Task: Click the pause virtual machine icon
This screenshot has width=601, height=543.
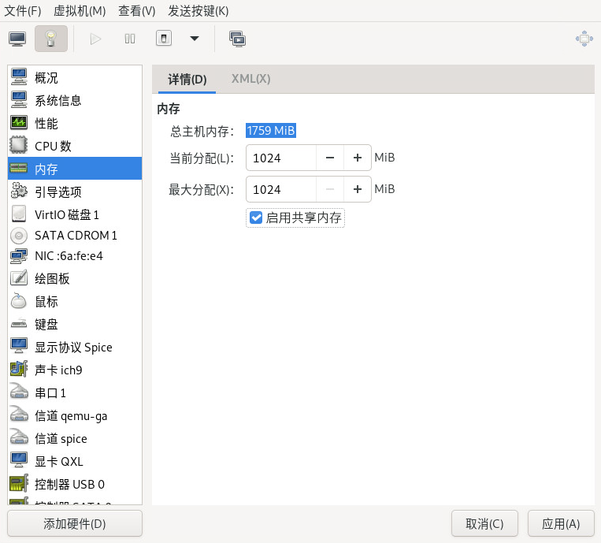Action: coord(130,39)
